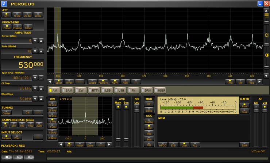The height and width of the screenshot is (163, 270).
Task: Select Peak S-meter mode
Action: [x=244, y=111]
